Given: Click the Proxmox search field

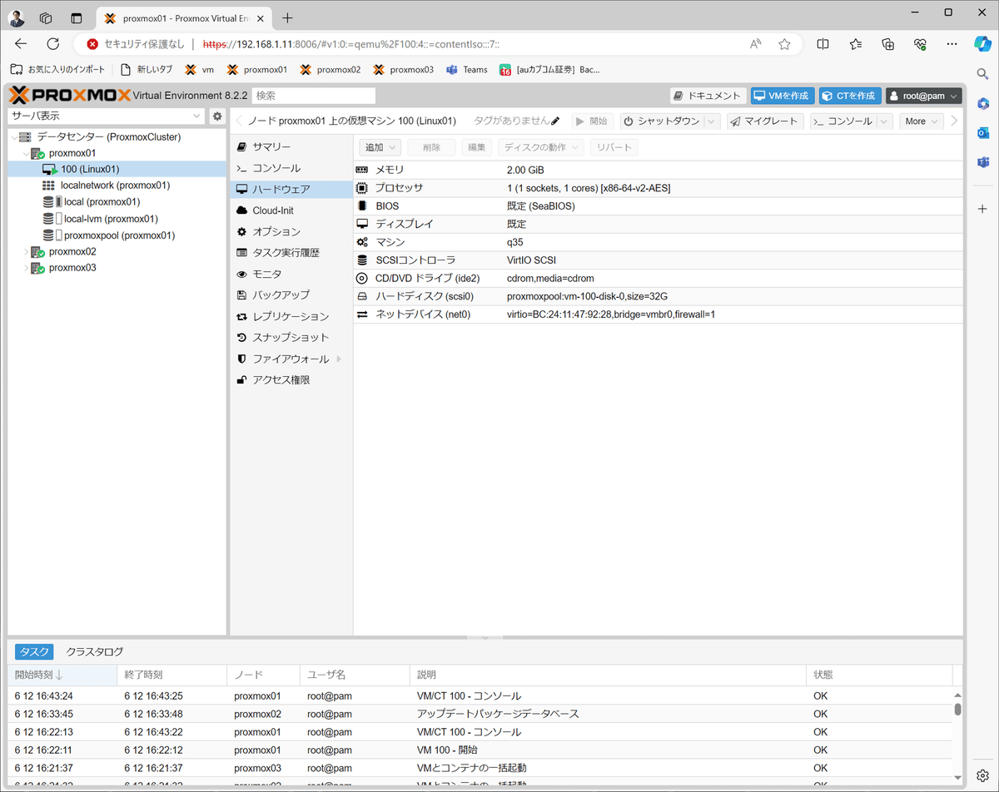Looking at the screenshot, I should [x=313, y=97].
